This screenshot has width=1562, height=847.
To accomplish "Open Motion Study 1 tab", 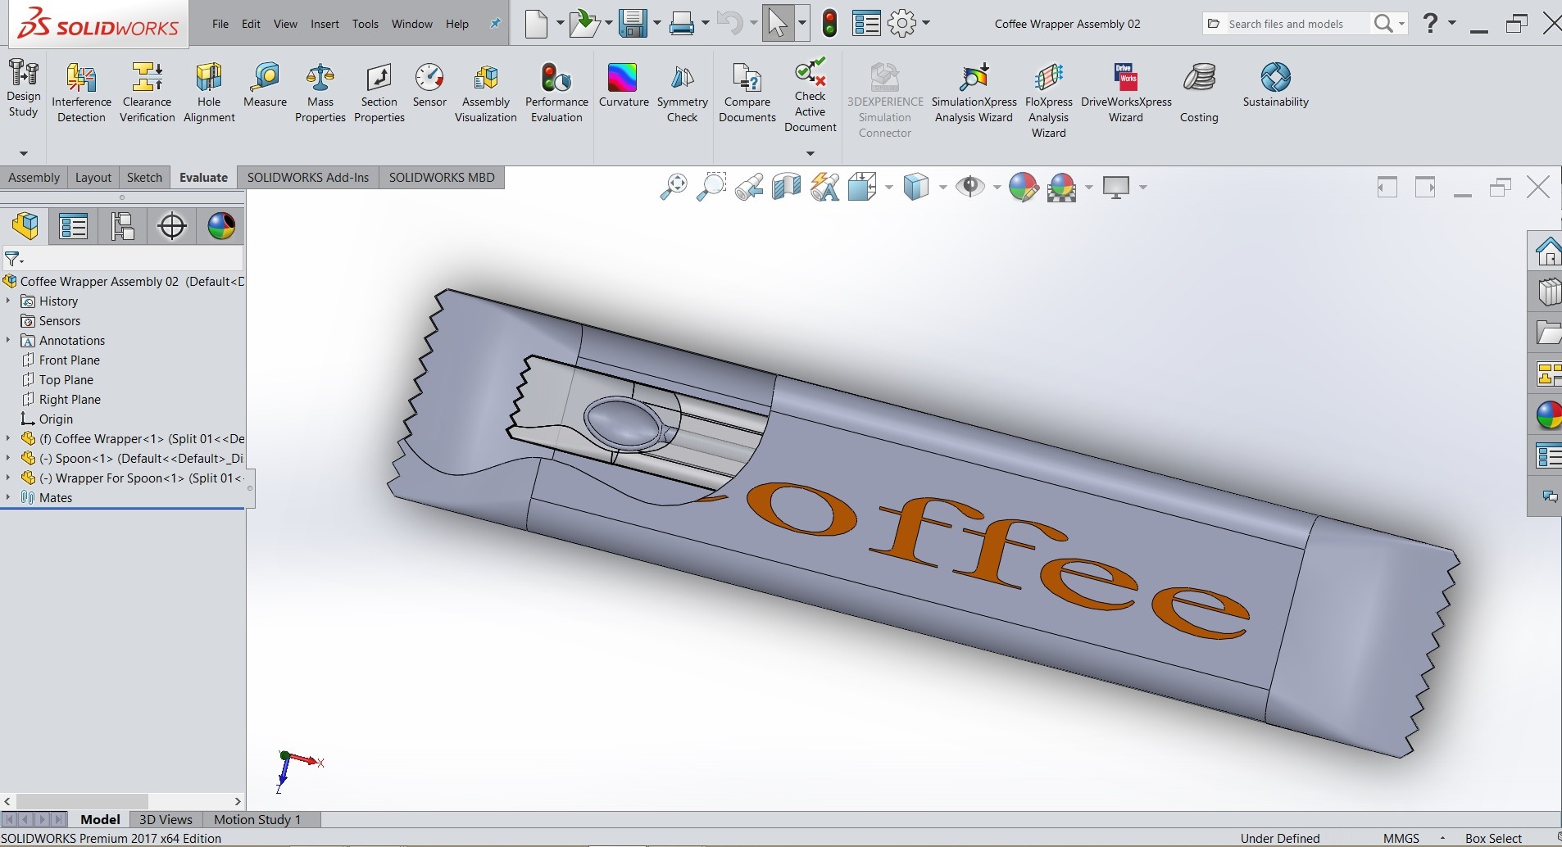I will click(257, 820).
